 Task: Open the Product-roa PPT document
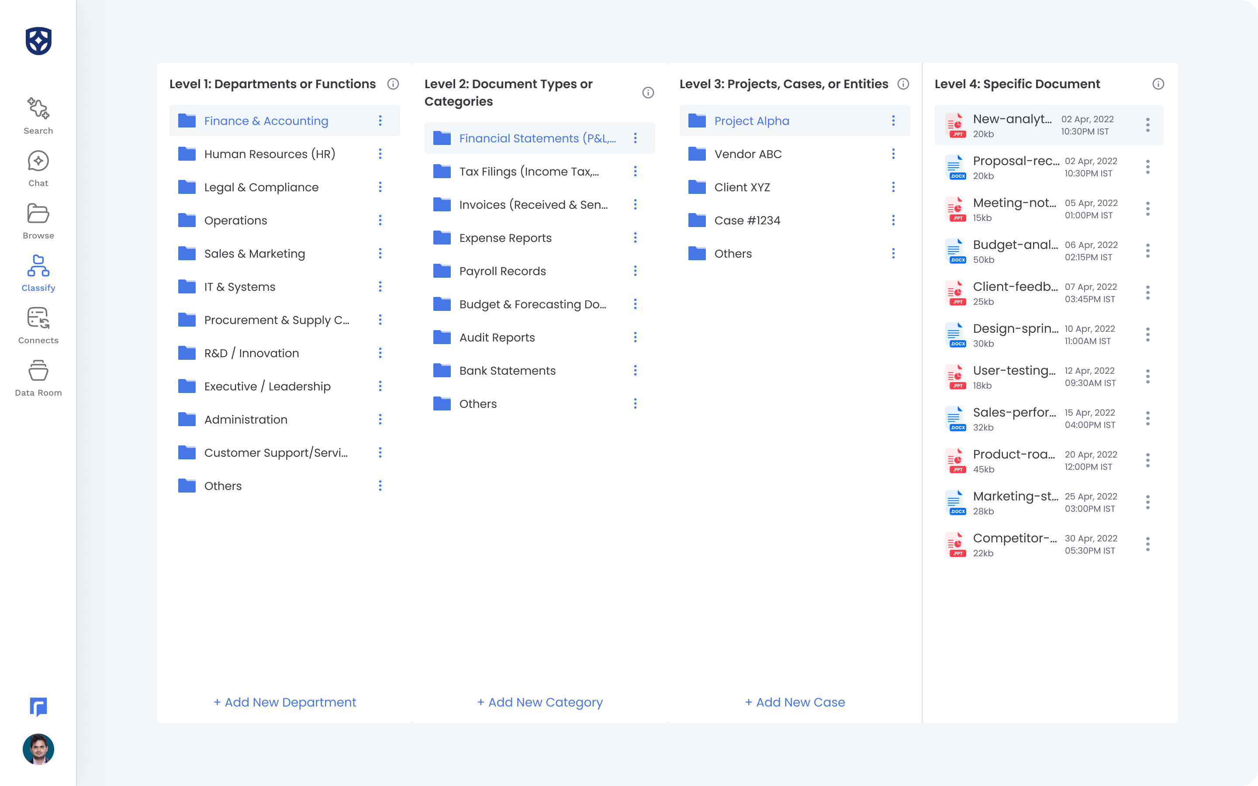coord(1049,461)
